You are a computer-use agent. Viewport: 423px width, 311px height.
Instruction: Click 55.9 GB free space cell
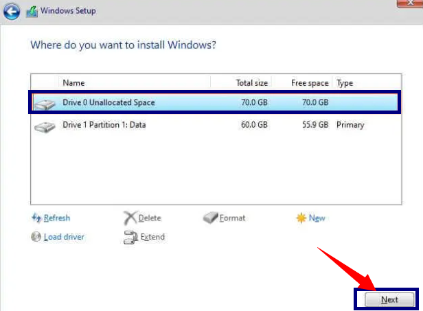[x=315, y=125]
